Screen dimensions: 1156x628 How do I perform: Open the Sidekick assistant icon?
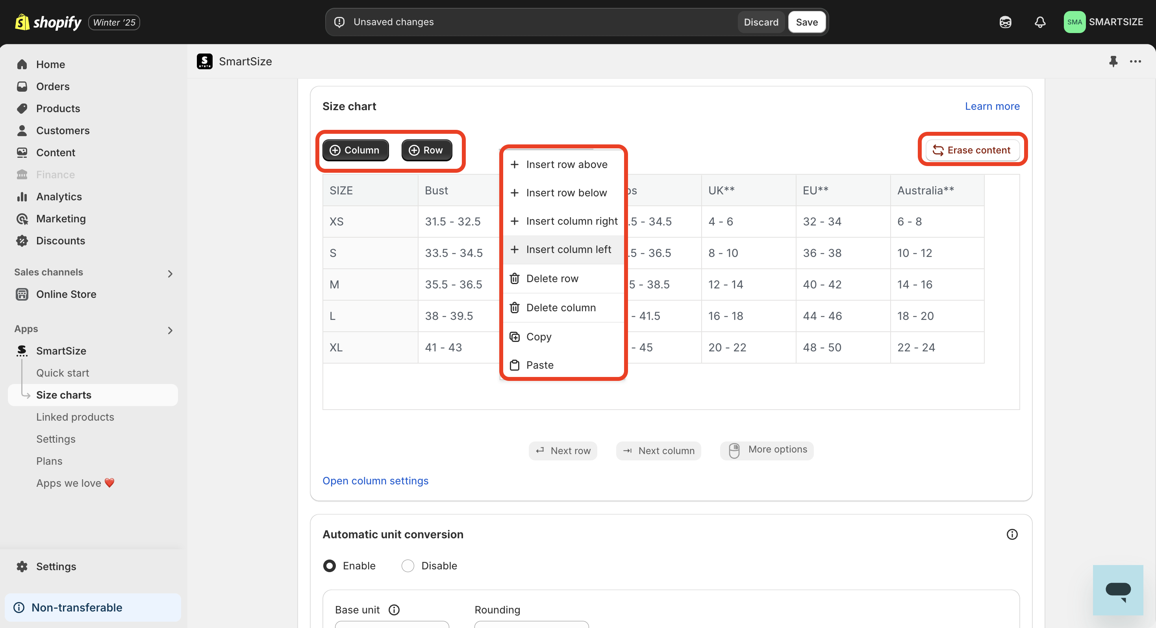pos(1005,22)
